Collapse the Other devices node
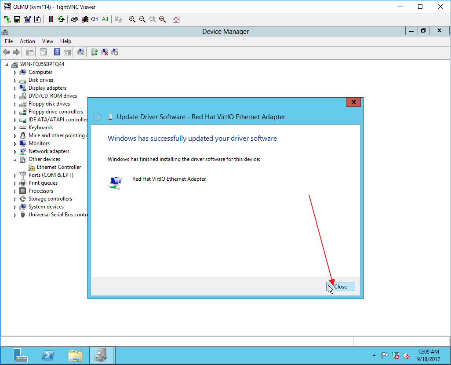This screenshot has width=451, height=365. [x=15, y=160]
